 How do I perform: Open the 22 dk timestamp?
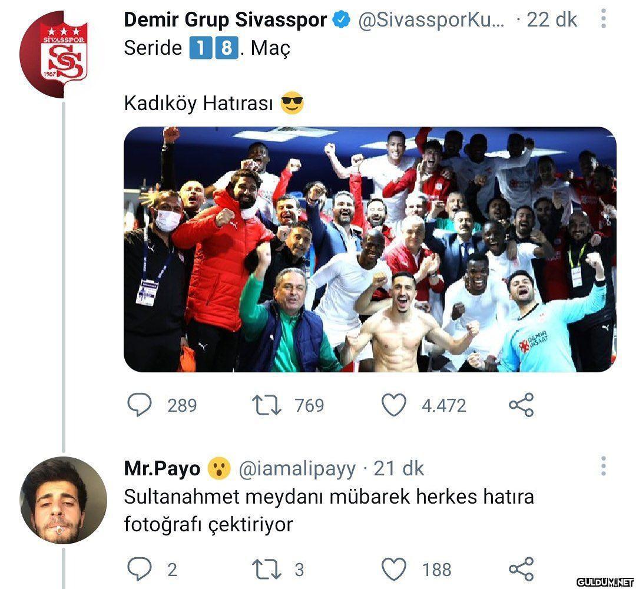tap(552, 19)
